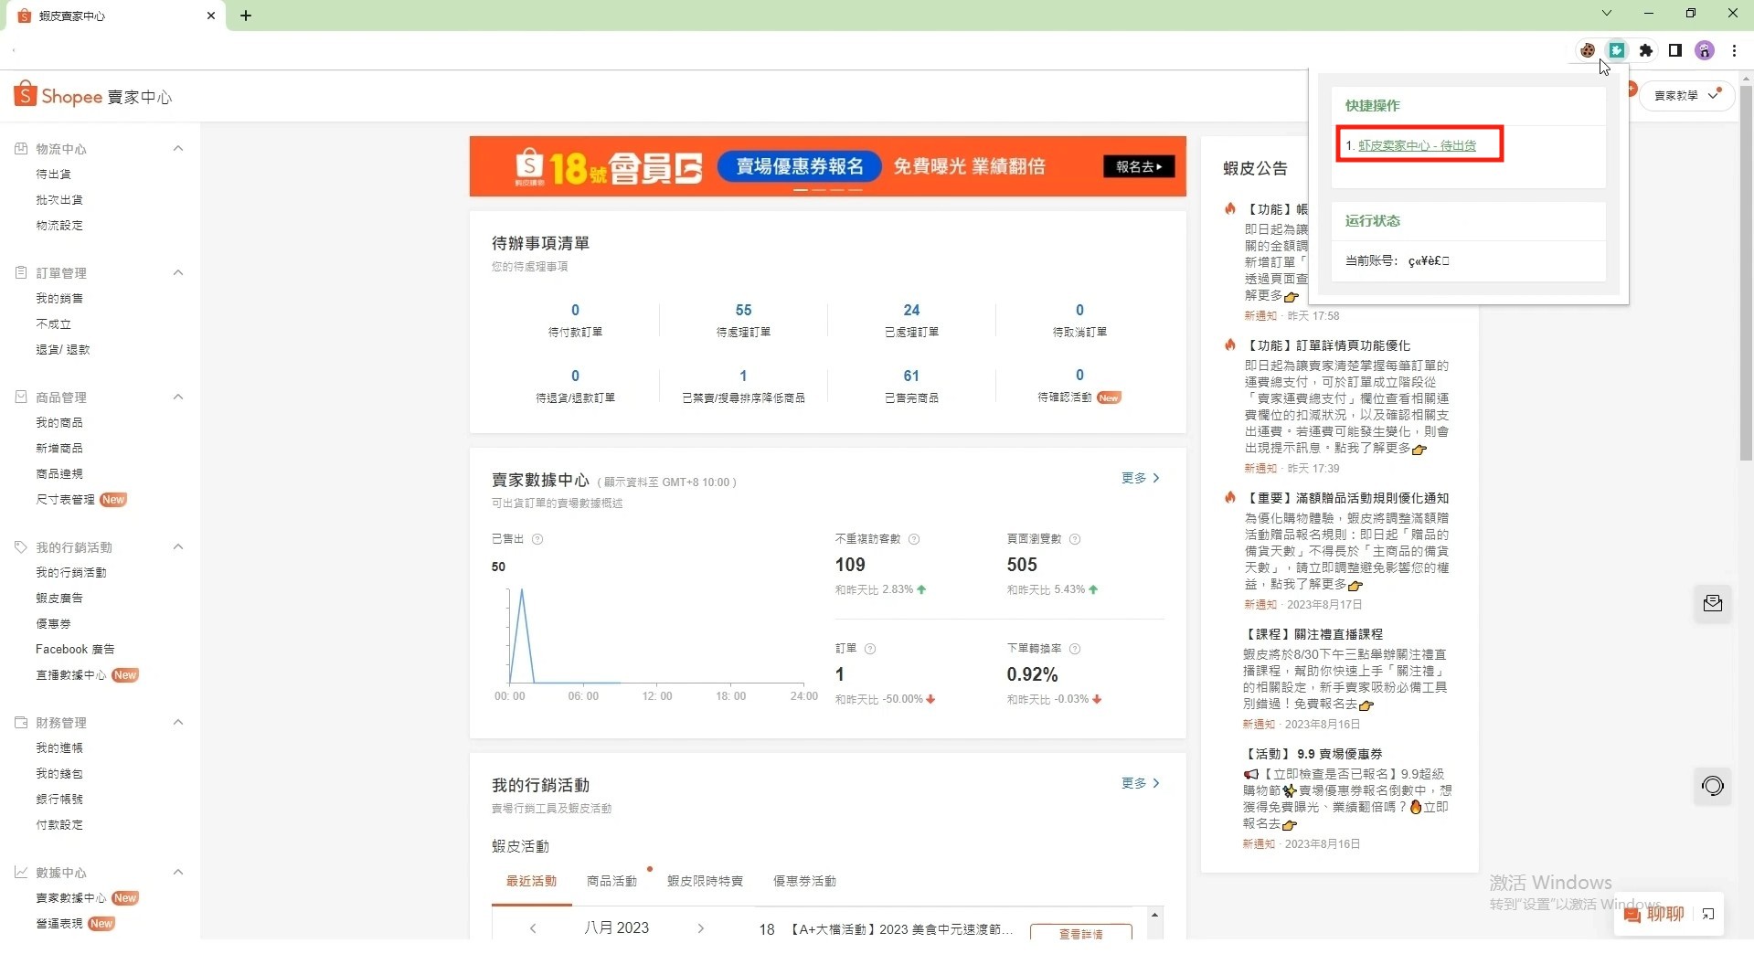This screenshot has width=1754, height=975.
Task: Switch to 蝦皮限時特賣 tab
Action: pos(705,881)
